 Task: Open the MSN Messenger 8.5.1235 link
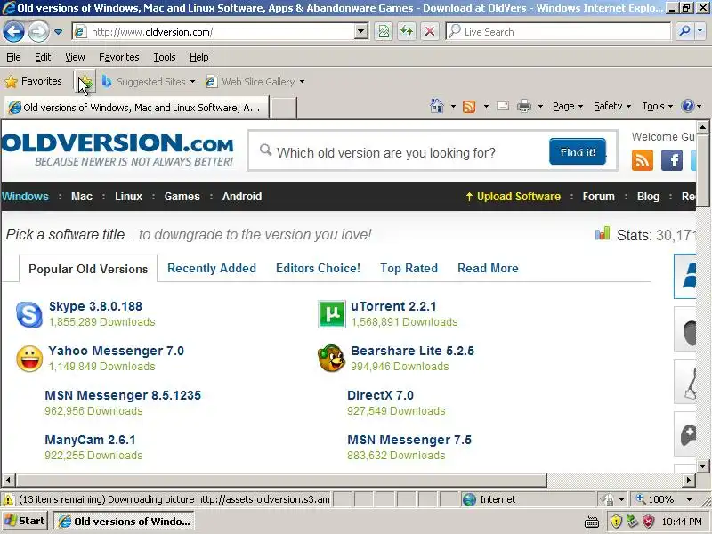[123, 395]
